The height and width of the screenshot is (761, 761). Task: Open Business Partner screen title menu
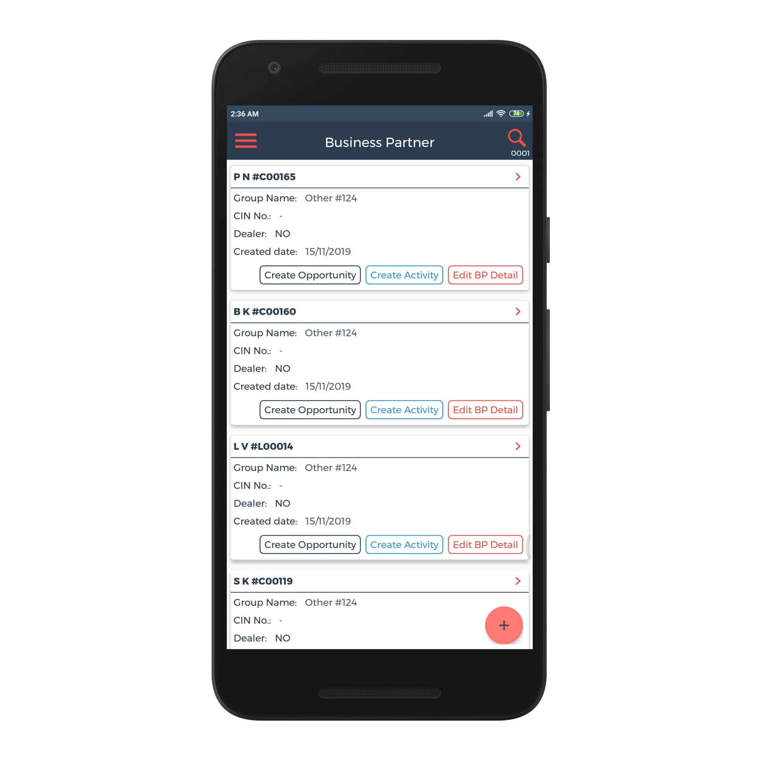click(245, 141)
